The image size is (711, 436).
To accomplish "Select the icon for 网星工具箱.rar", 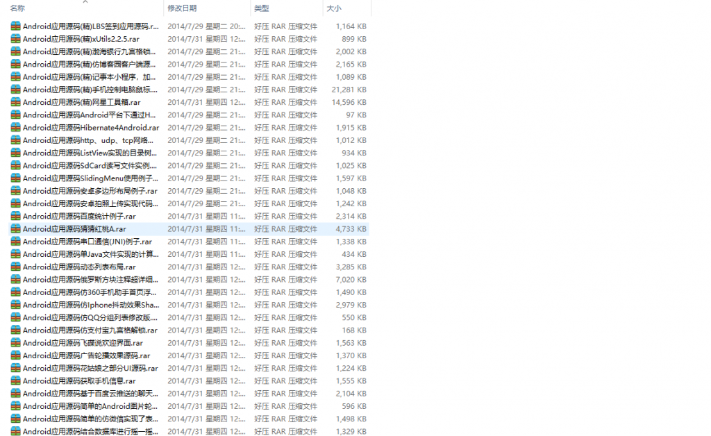I will click(15, 102).
